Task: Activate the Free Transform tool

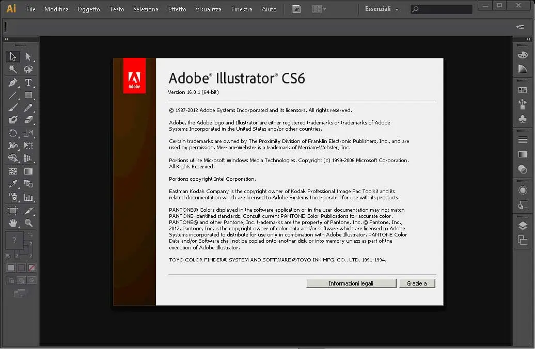Action: [x=28, y=146]
